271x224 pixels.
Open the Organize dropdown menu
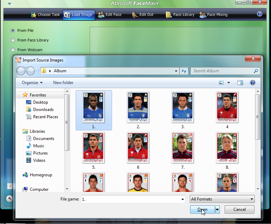coord(32,83)
